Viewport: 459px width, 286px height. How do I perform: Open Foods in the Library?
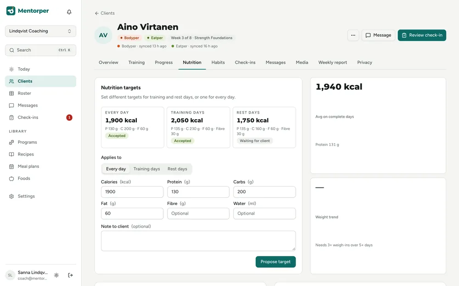click(x=40, y=178)
